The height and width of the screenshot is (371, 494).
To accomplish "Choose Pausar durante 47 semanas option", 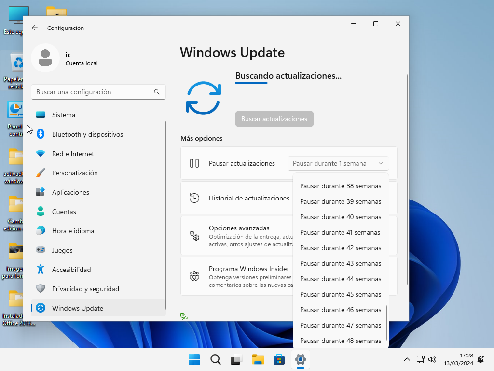I will coord(341,325).
